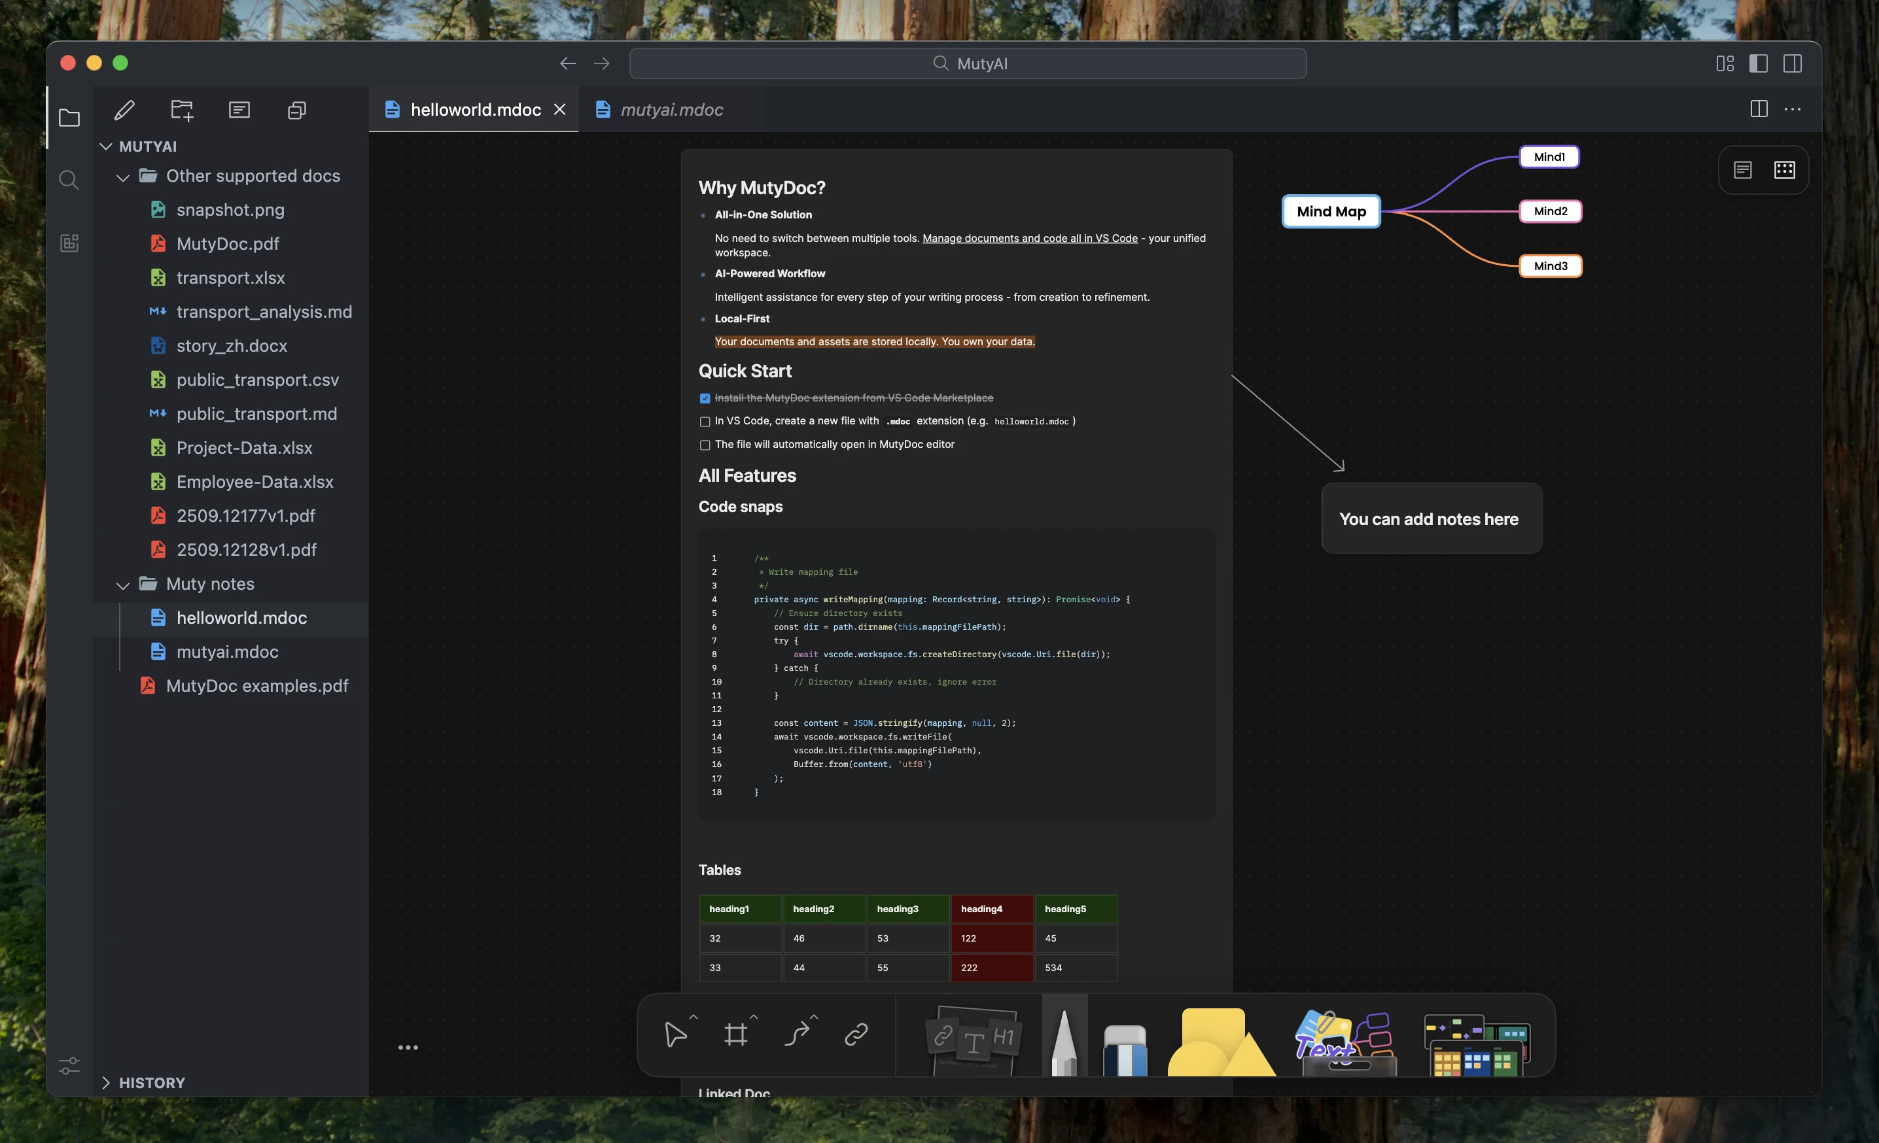The height and width of the screenshot is (1143, 1879).
Task: Click the You can add notes here card
Action: pyautogui.click(x=1431, y=519)
